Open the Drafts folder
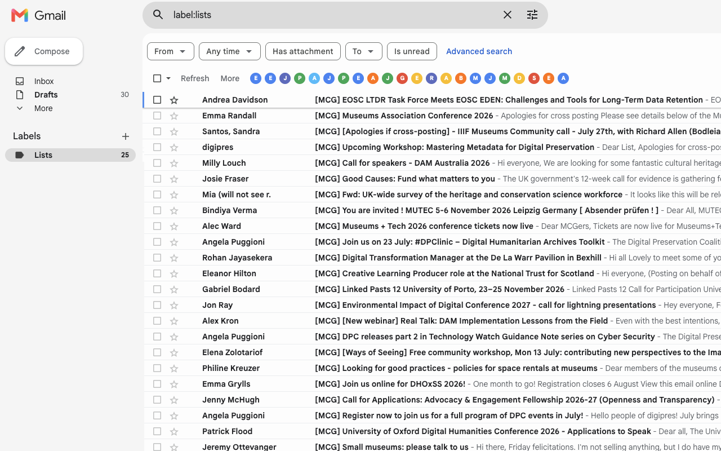The height and width of the screenshot is (451, 721). [46, 95]
